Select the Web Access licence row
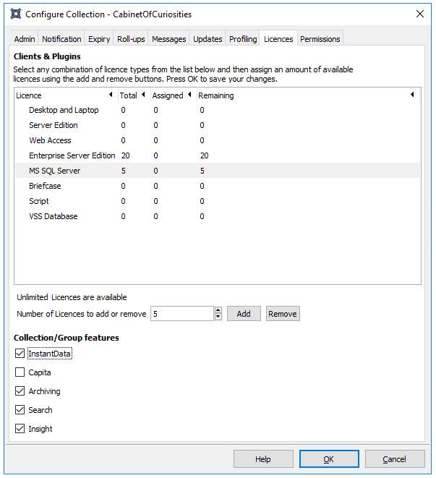This screenshot has height=478, width=436. [x=218, y=140]
